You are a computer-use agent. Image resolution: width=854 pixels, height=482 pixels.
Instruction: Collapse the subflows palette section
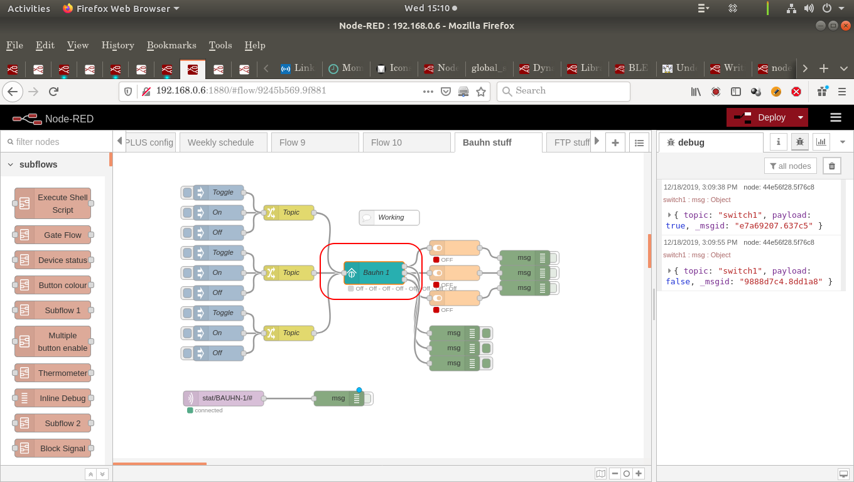(9, 164)
